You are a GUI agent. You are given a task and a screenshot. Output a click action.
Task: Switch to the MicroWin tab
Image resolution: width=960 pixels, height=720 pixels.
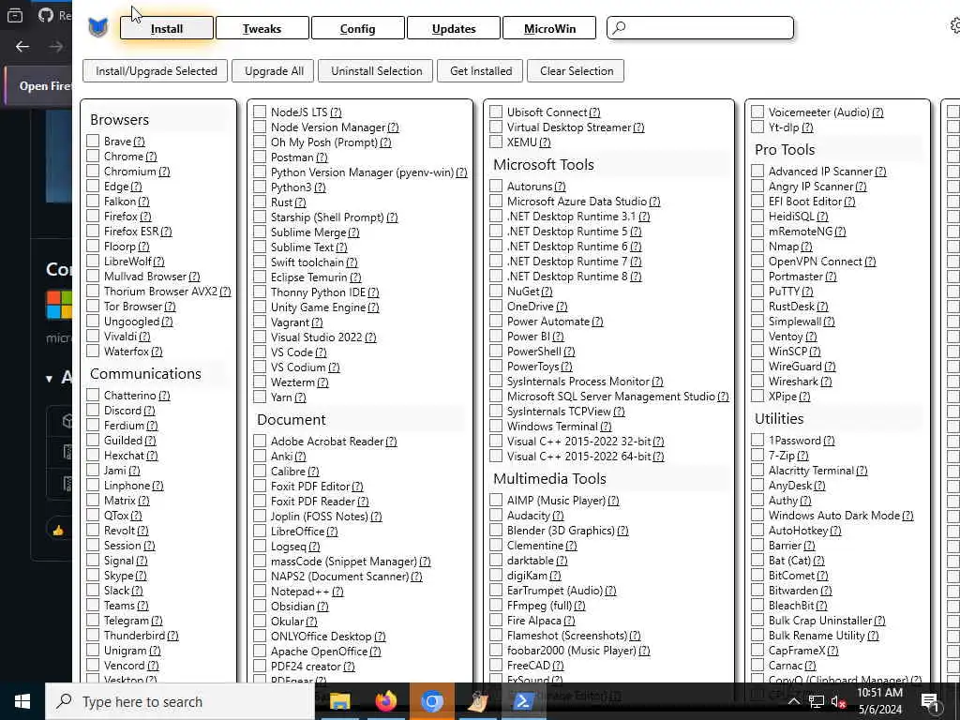coord(549,28)
